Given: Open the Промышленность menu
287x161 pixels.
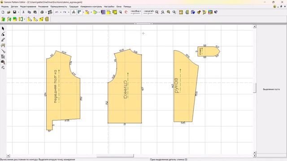Looking at the screenshot, I should pos(59,7).
